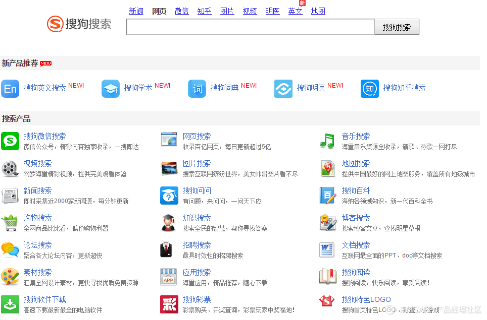Switch to the 微信 (WeChat) tab
The width and height of the screenshot is (487, 320).
point(182,11)
